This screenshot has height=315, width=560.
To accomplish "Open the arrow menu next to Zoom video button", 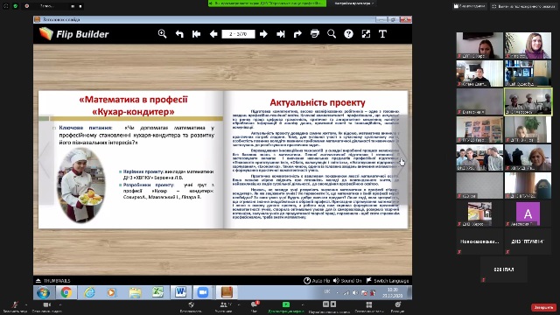I will click(60, 304).
